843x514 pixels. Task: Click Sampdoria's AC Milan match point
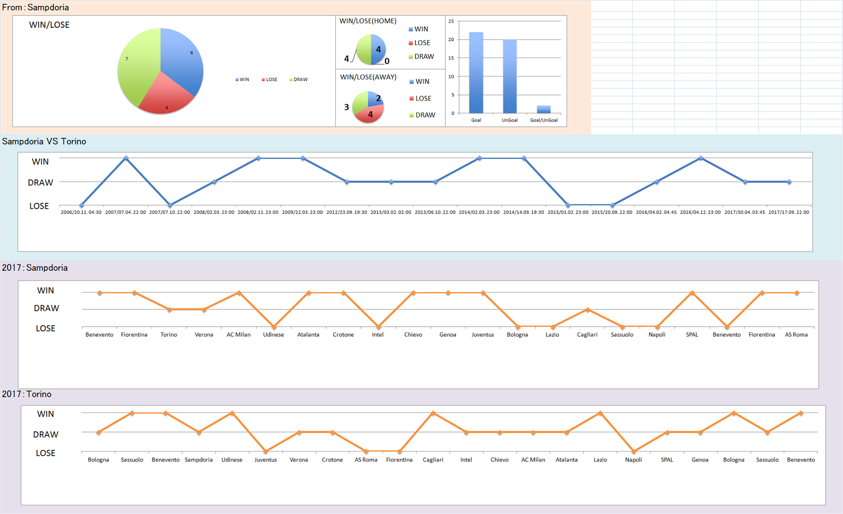click(x=239, y=293)
